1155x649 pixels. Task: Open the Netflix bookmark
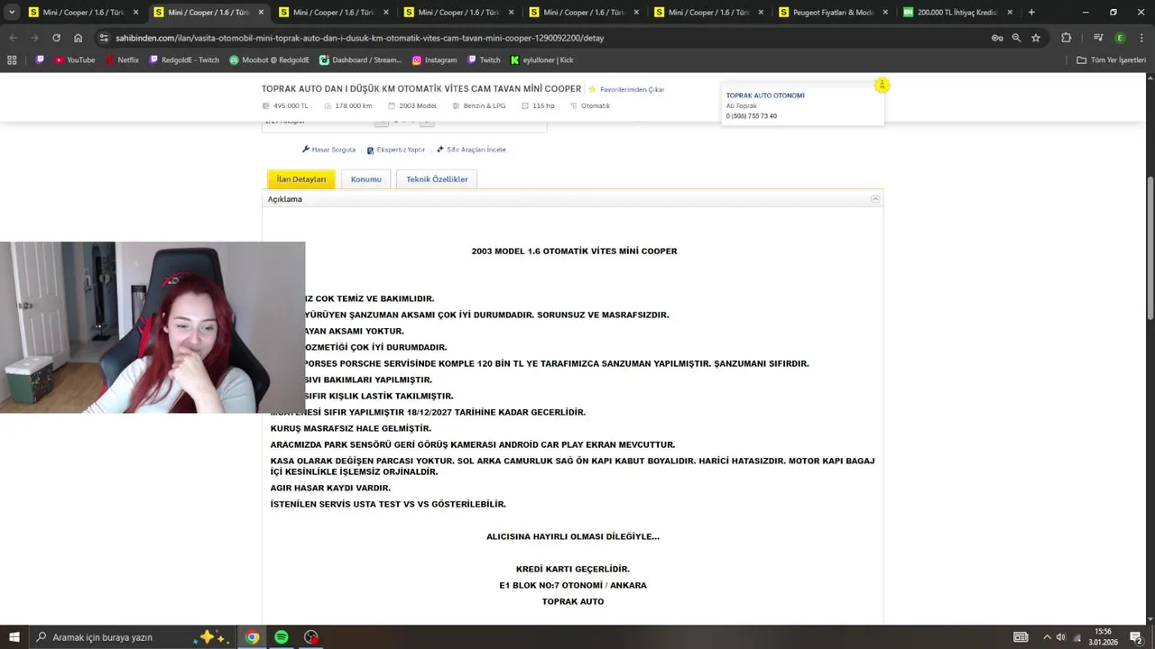[122, 60]
